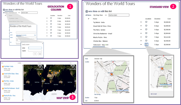Click the pushpin icon beside Taj Mahal in Map View
181x105 pixels.
[x=3, y=66]
